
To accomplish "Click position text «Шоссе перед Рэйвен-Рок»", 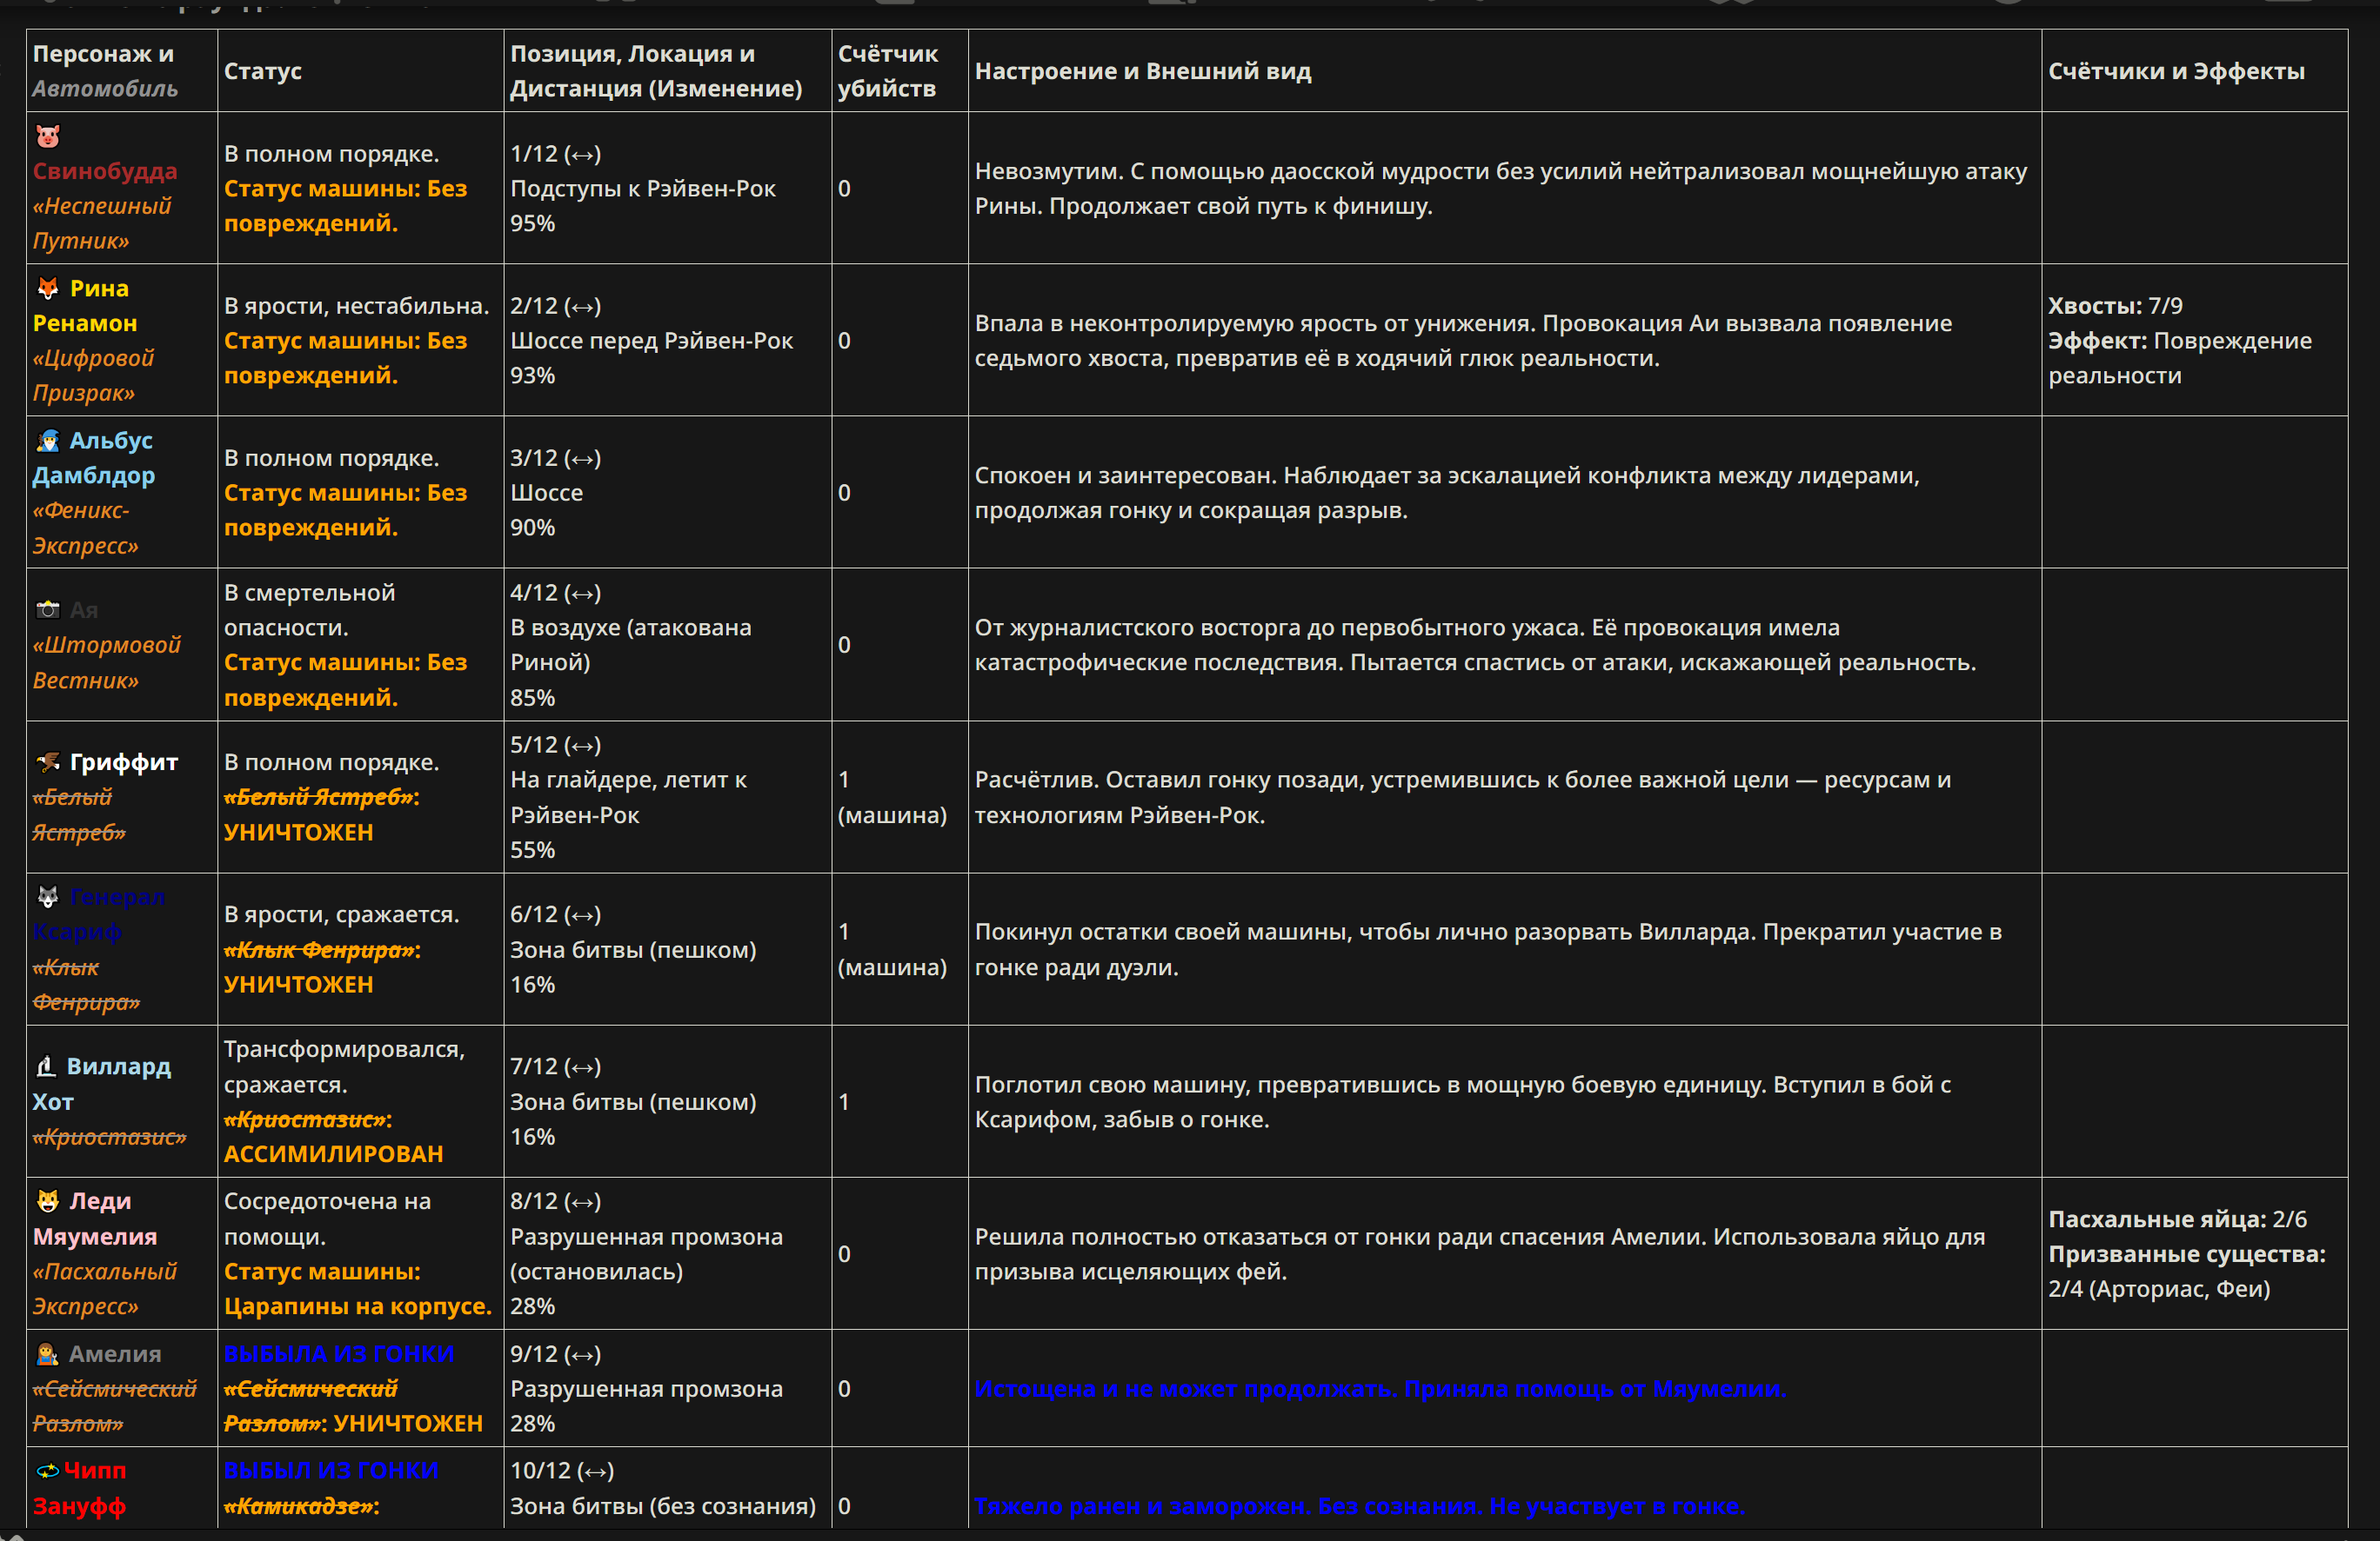I will [652, 341].
